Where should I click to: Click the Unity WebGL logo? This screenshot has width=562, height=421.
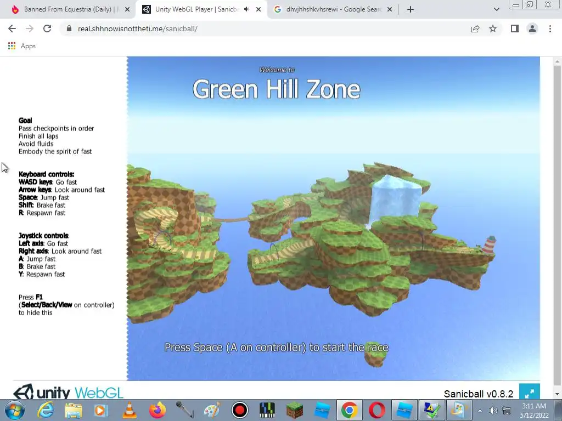click(68, 391)
